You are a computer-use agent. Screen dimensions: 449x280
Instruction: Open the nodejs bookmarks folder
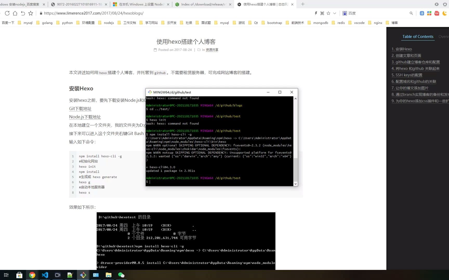tap(106, 23)
